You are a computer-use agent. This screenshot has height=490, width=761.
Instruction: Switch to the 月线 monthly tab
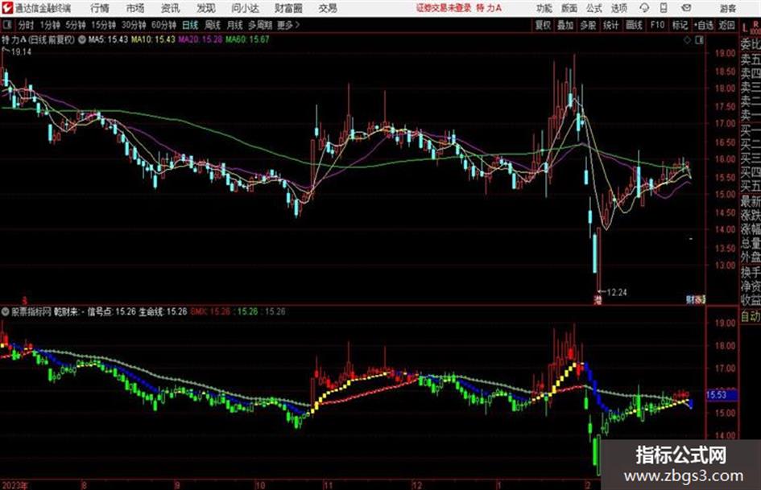pos(235,25)
